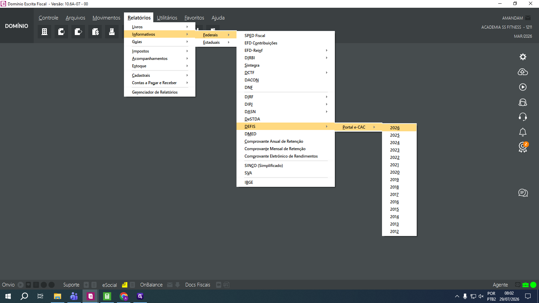
Task: Select Comprovante Anual de Retenção
Action: (286, 141)
